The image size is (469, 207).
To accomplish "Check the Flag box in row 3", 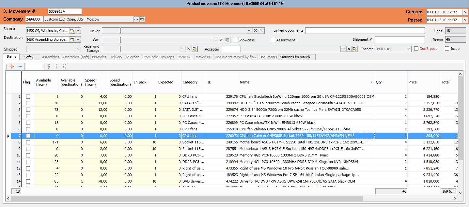I will pyautogui.click(x=28, y=110).
